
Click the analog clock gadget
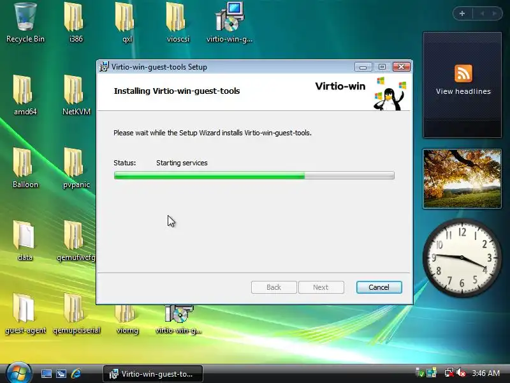pyautogui.click(x=462, y=257)
